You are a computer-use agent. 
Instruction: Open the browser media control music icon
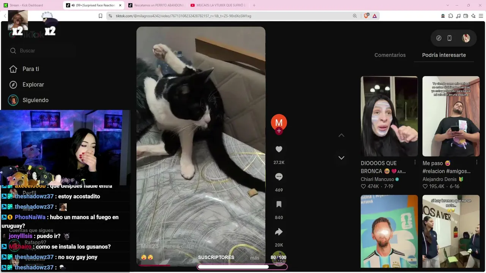458,16
